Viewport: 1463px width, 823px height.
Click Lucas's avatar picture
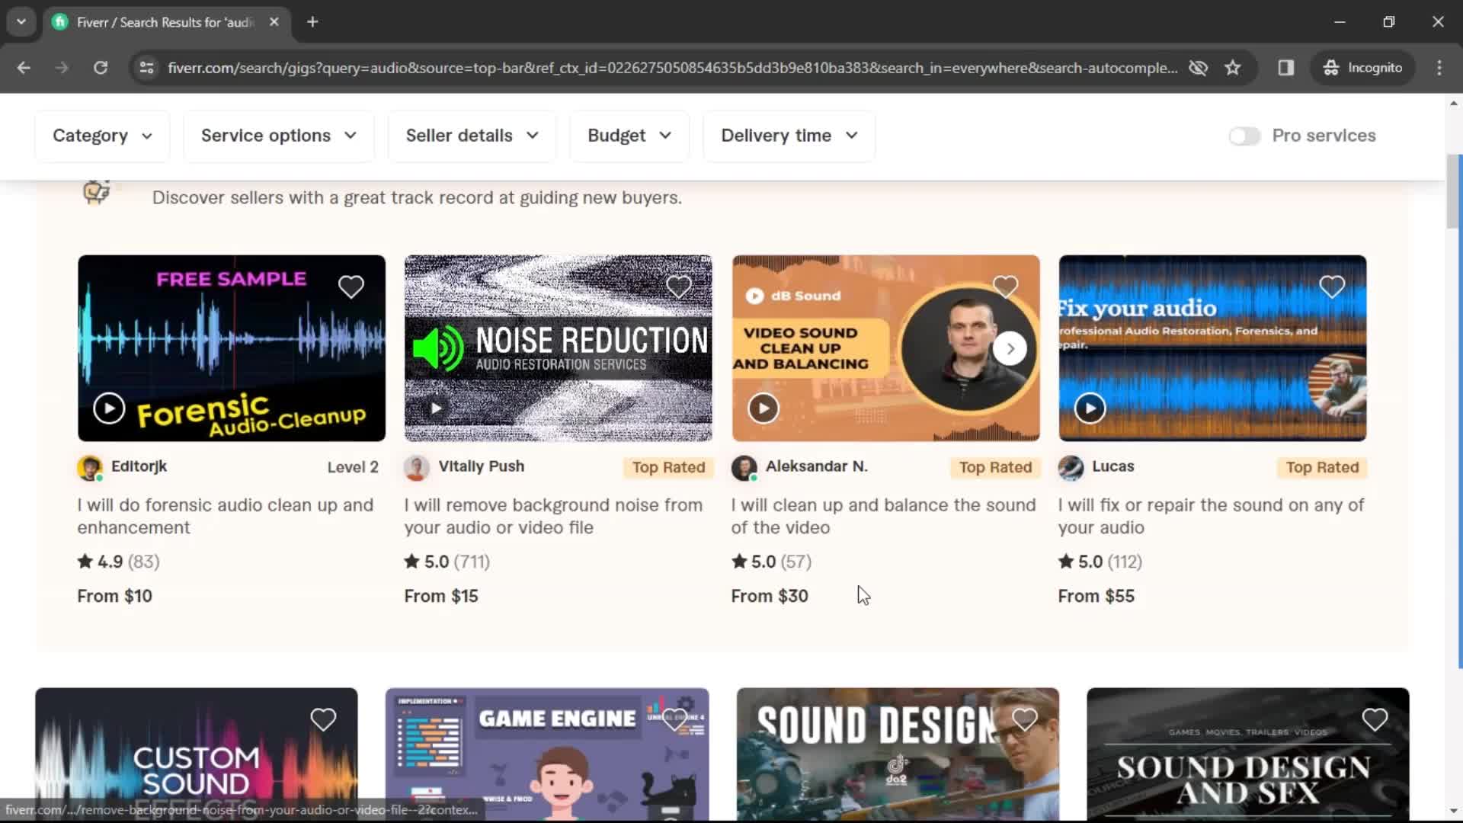coord(1071,468)
